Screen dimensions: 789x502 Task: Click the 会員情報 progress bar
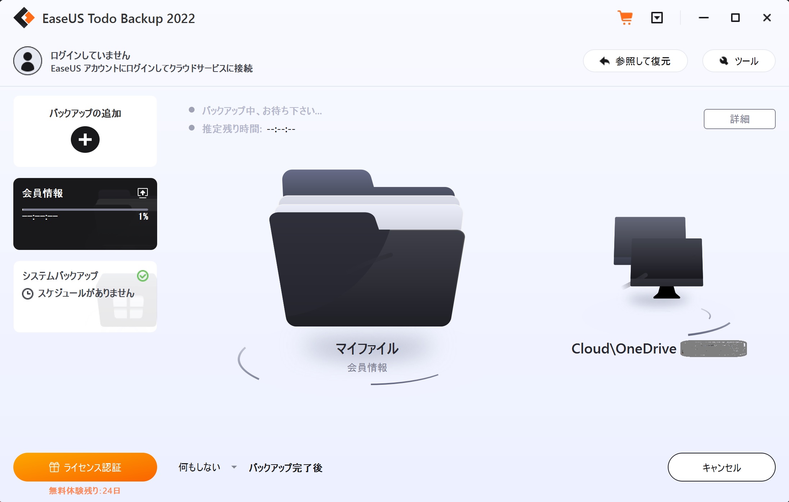85,209
